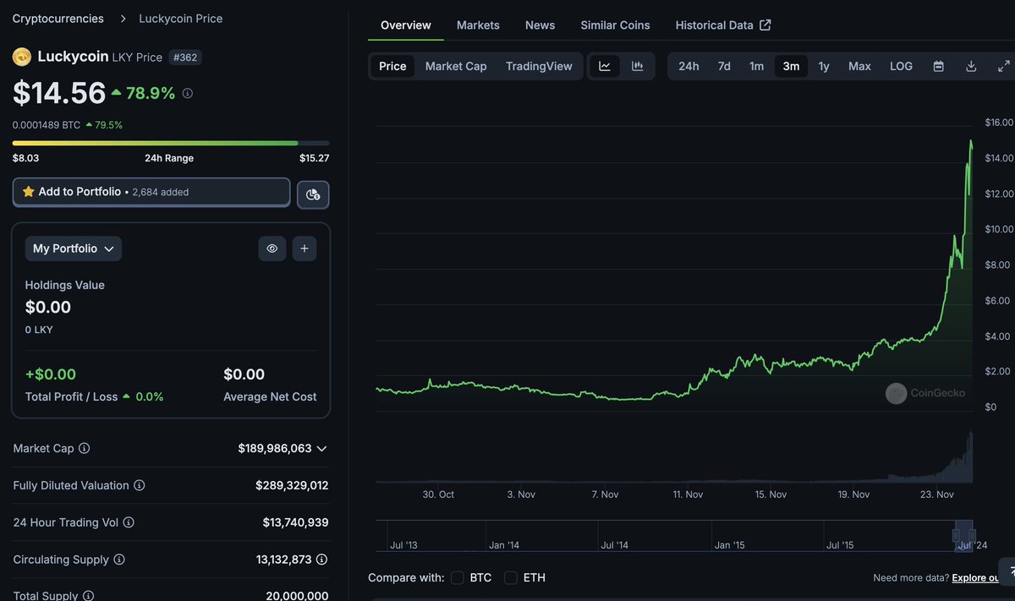Click the Total Profit / Loss label
Viewport: 1015px width, 601px height.
pyautogui.click(x=72, y=396)
